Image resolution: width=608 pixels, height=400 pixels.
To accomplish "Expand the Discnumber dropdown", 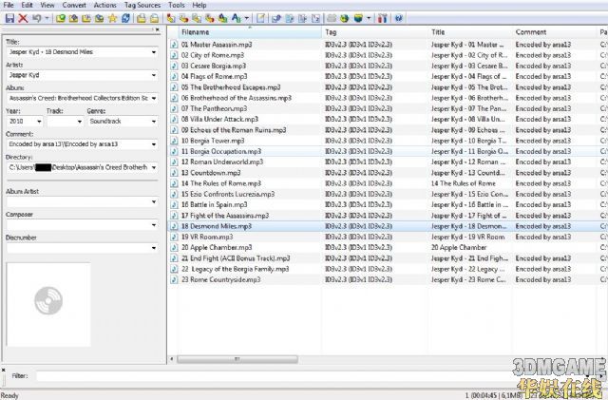I will coord(154,248).
